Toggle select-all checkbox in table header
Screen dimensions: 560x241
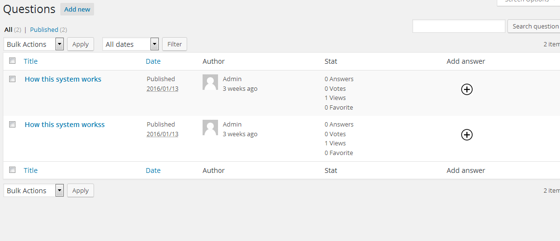(x=13, y=61)
